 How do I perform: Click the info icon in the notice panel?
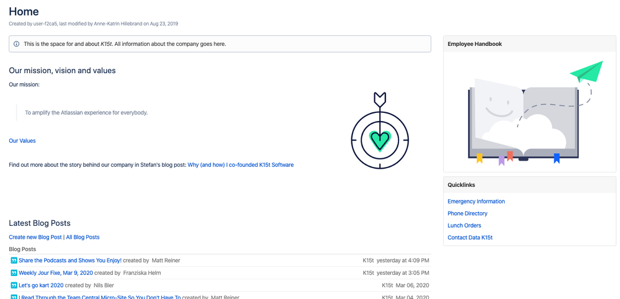click(x=16, y=44)
